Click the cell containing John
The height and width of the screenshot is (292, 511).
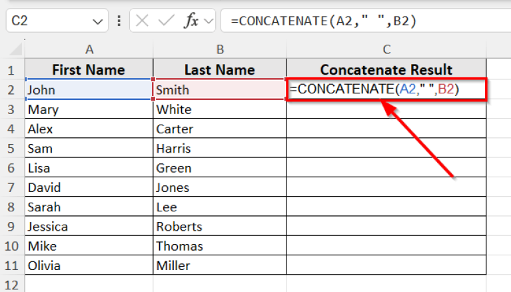coord(89,89)
